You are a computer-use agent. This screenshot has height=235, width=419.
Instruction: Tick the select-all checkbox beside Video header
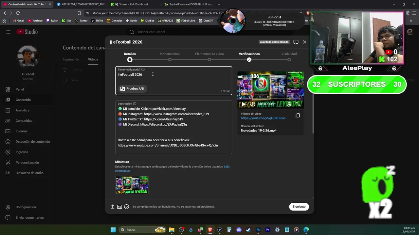click(64, 80)
